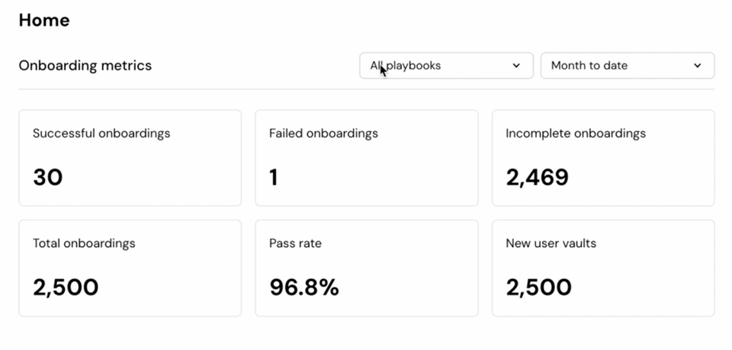Click the Successful onboardings label
The height and width of the screenshot is (350, 732).
pos(101,133)
